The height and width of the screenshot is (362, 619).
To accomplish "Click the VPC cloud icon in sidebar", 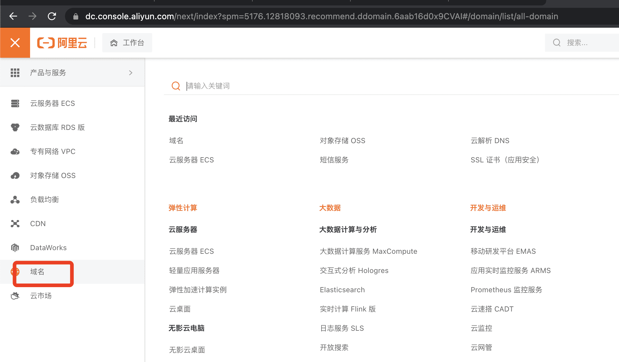I will pyautogui.click(x=15, y=152).
